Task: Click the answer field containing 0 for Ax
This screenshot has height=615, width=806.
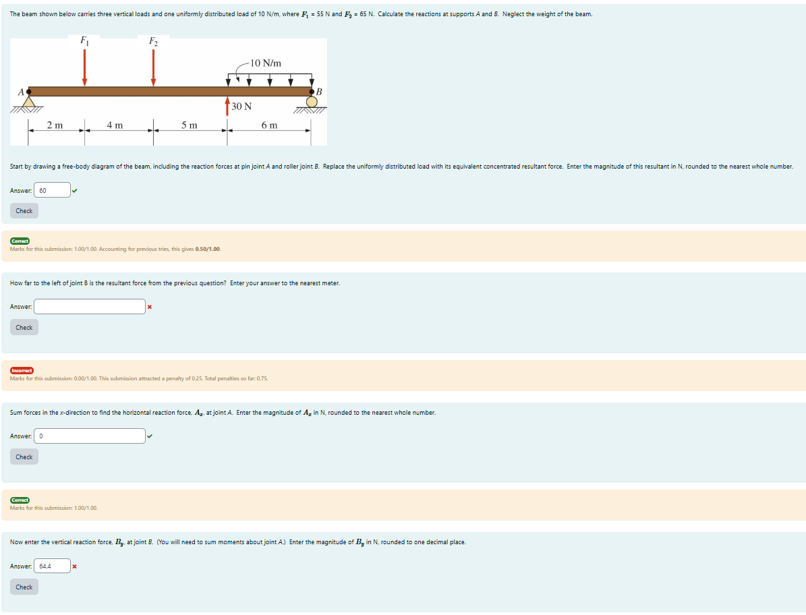Action: (x=90, y=436)
